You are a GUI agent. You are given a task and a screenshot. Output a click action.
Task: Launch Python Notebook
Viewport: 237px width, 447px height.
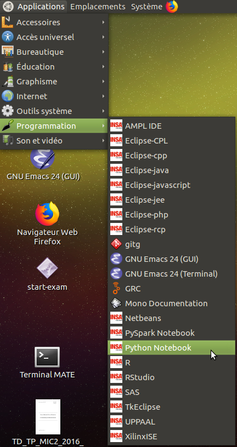(x=171, y=348)
